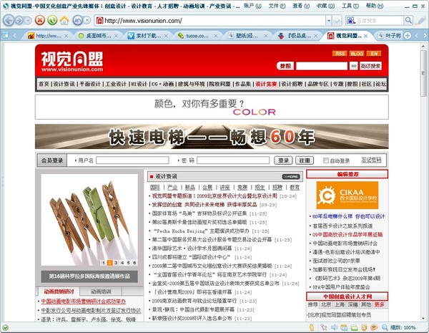Focus the 密码 input field

pos(233,160)
